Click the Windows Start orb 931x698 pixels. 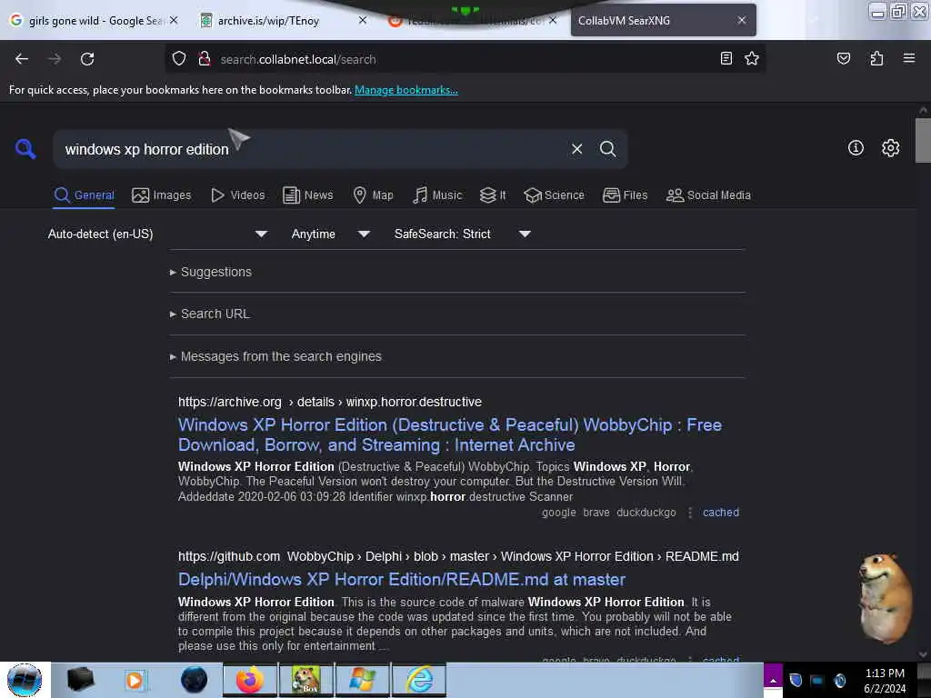(25, 680)
